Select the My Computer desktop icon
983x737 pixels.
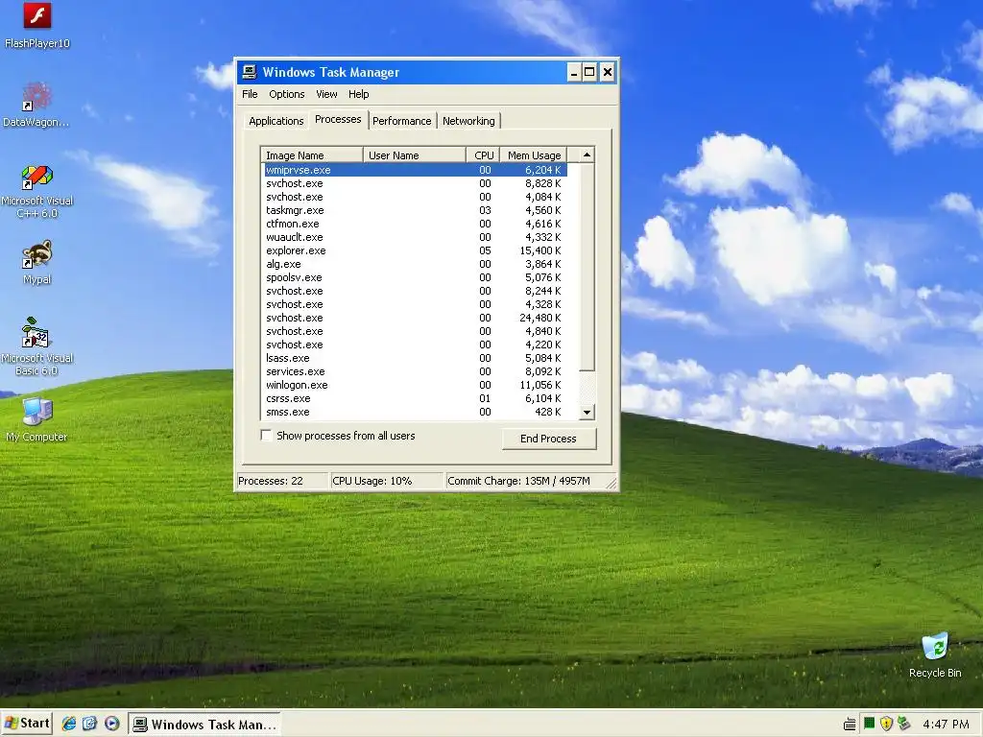[37, 419]
